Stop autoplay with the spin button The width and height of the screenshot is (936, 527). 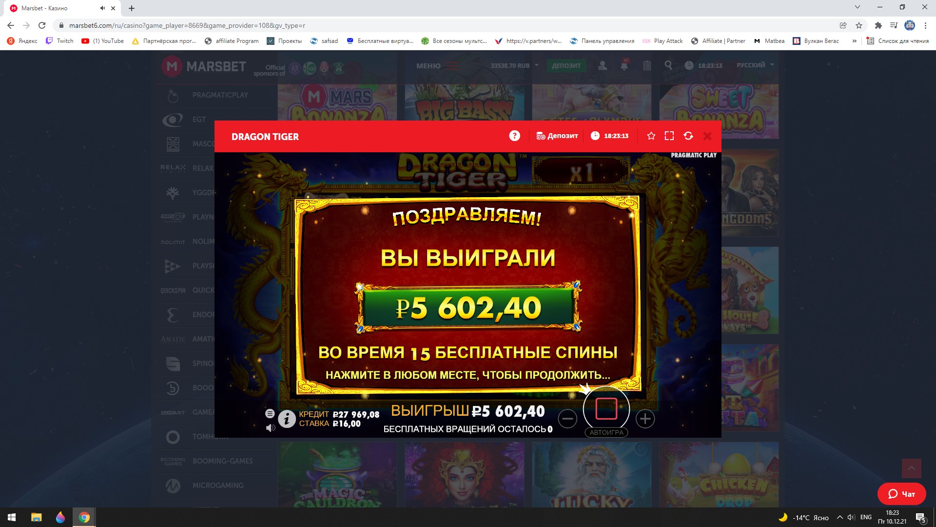[606, 409]
